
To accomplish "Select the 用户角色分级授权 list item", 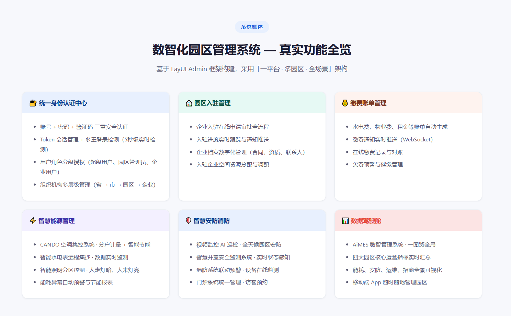I will click(x=99, y=167).
